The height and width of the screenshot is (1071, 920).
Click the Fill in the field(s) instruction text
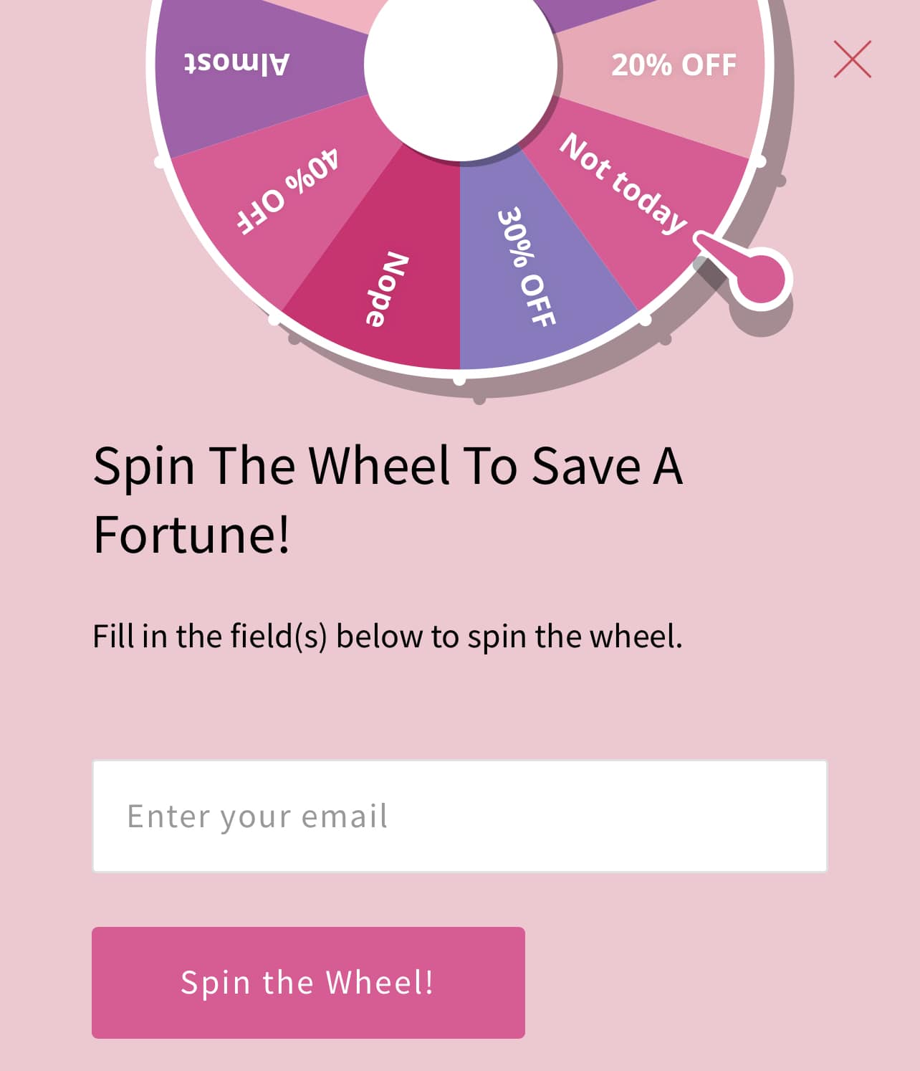(388, 637)
